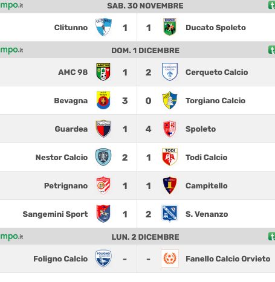Image resolution: width=275 pixels, height=282 pixels.
Task: Select the Cerqueto Calcio crest
Action: coord(170,72)
